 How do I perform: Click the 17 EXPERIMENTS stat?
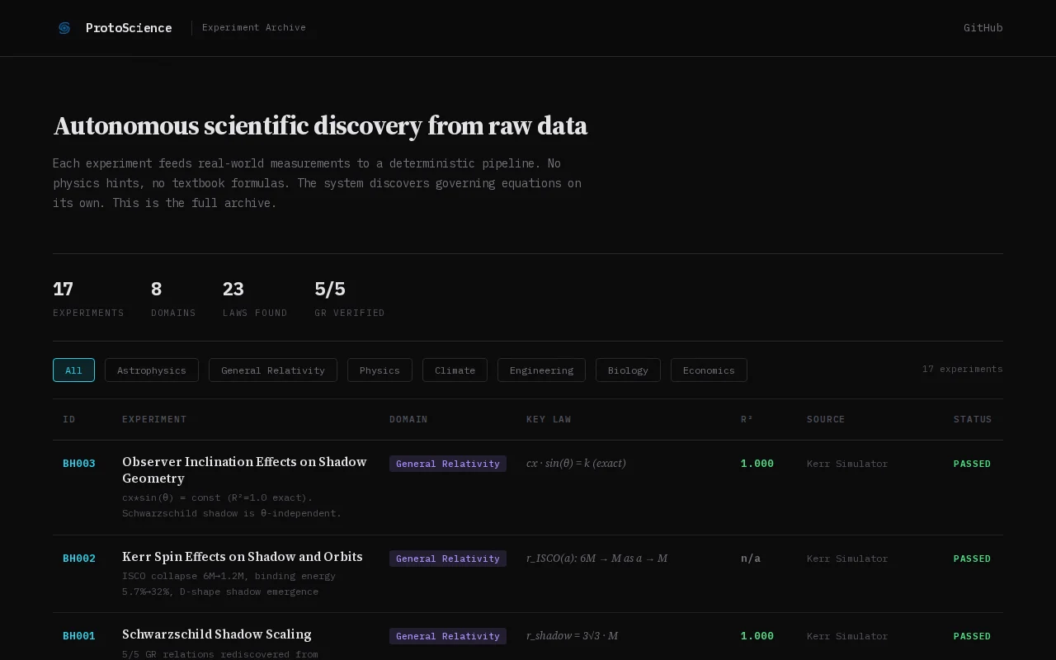tap(88, 299)
